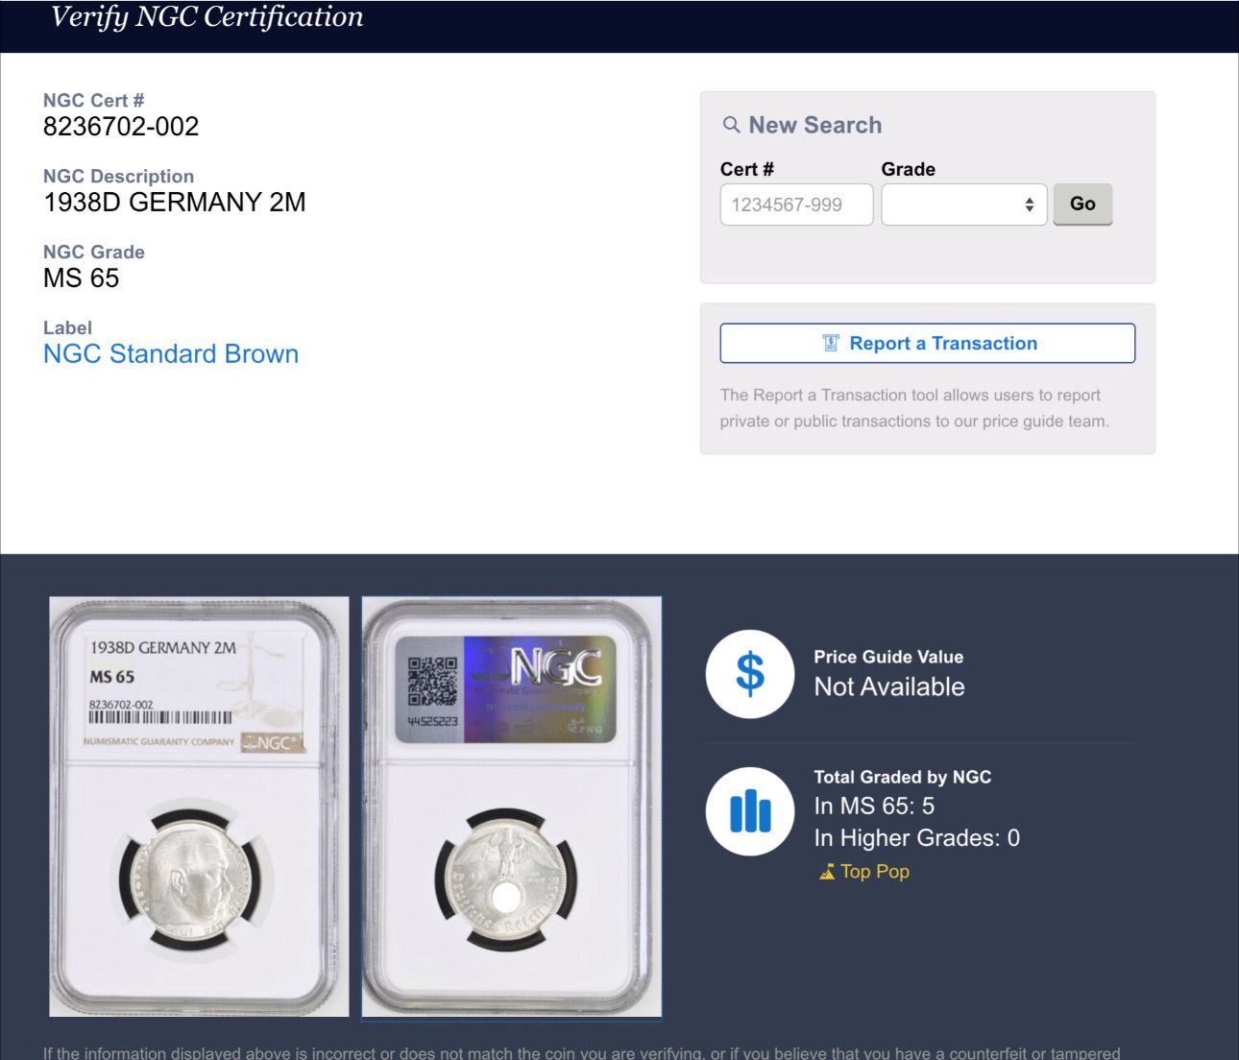Screen dimensions: 1239x1060
Task: Open the Top Pop link
Action: coord(874,872)
